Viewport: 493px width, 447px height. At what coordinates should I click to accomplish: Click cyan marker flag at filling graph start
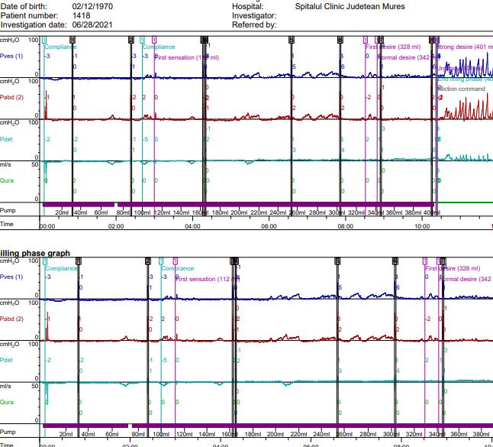(45, 261)
